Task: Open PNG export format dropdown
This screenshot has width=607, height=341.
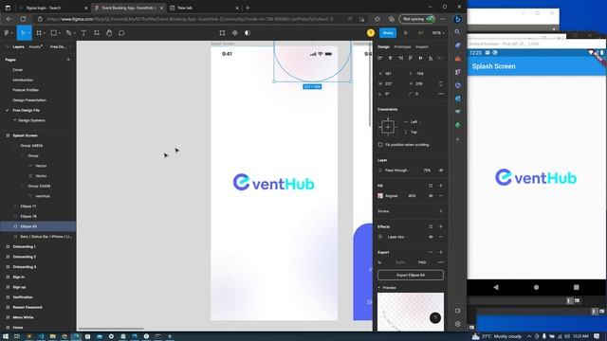Action: click(x=424, y=262)
